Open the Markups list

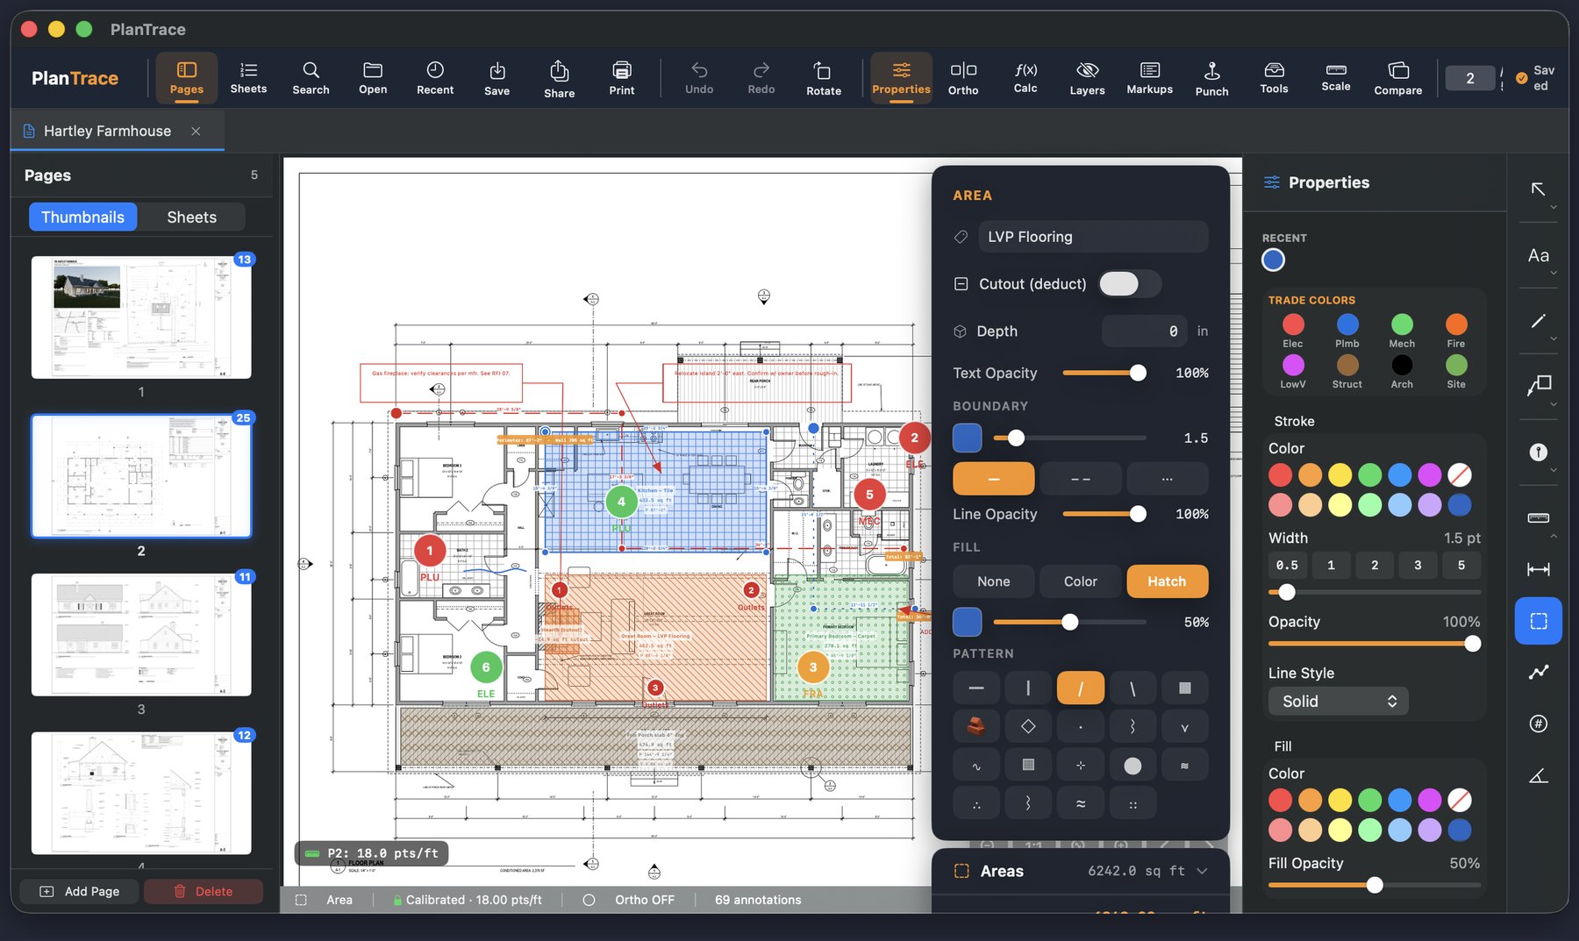(1149, 78)
